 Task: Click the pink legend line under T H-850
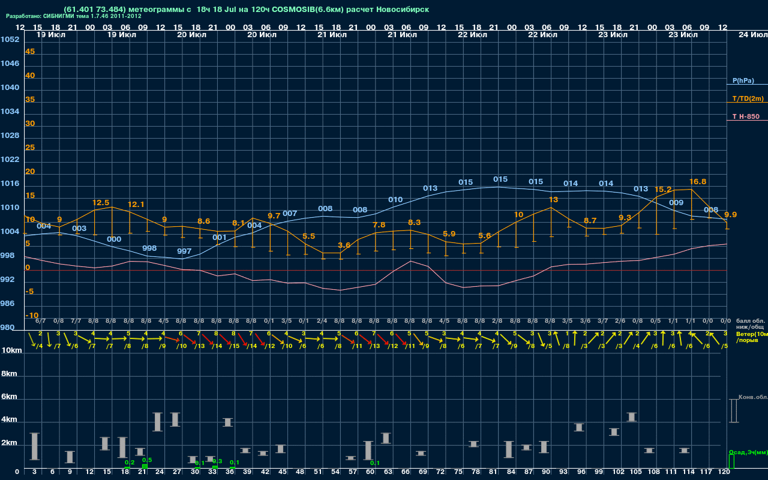(747, 121)
